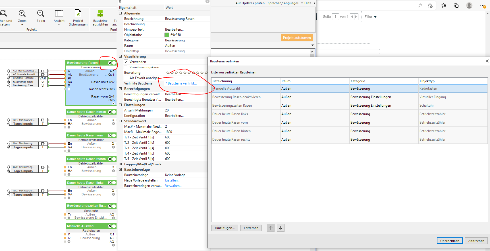Open gear icon on Manuelle Auswahl block
Viewport: 490px width, 251px height.
110,226
